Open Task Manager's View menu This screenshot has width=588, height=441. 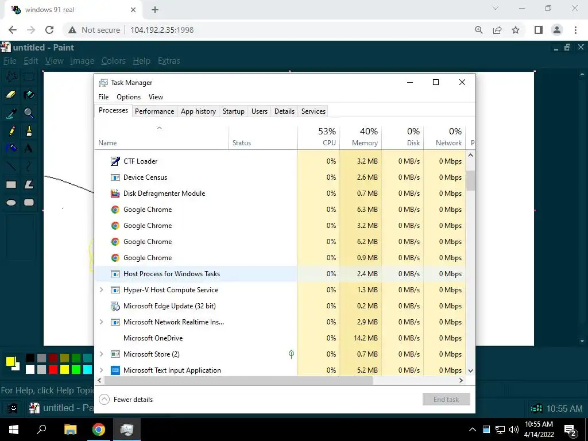(156, 97)
